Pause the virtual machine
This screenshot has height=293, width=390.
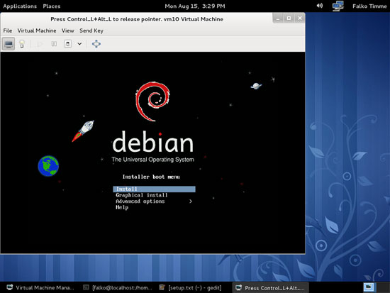(x=54, y=44)
